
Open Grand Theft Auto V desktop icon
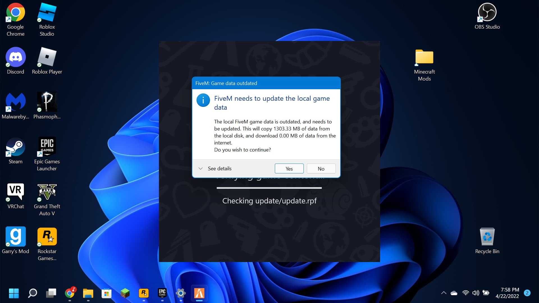[x=47, y=192]
